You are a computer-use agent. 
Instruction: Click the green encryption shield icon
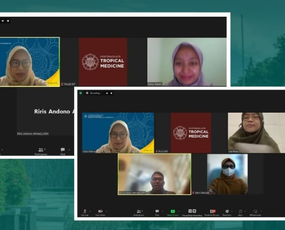pyautogui.click(x=81, y=93)
